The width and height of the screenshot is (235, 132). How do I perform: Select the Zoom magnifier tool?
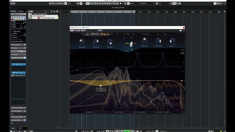(105, 3)
